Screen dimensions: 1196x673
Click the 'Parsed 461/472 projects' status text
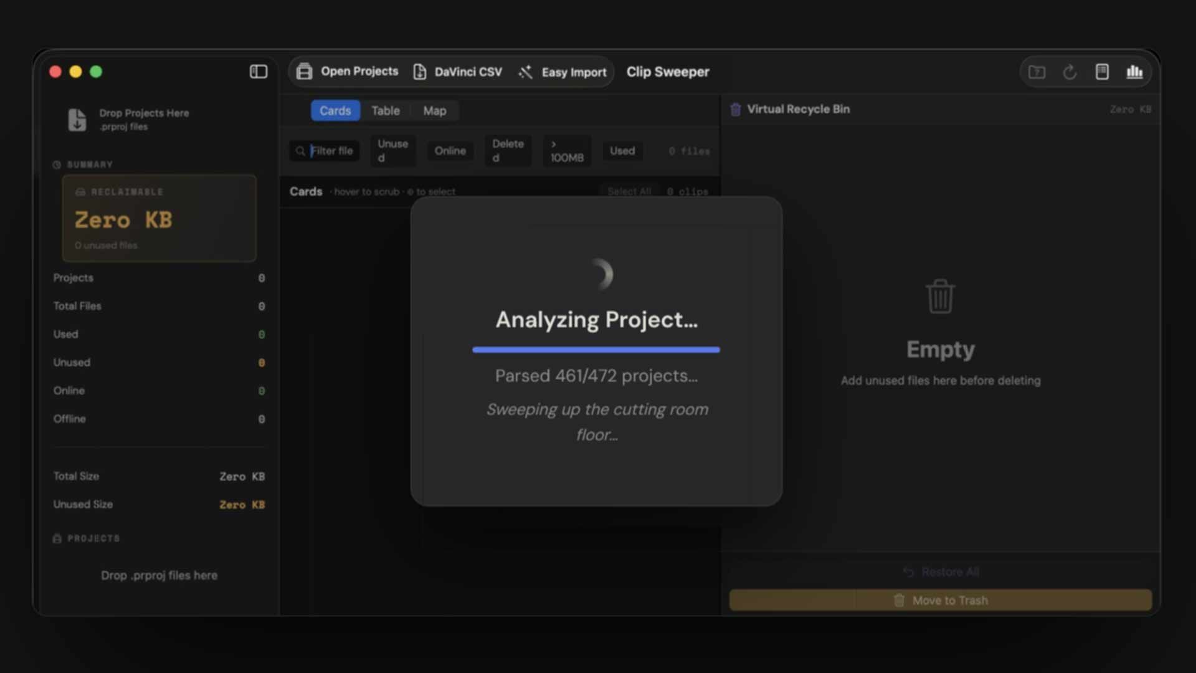tap(596, 376)
